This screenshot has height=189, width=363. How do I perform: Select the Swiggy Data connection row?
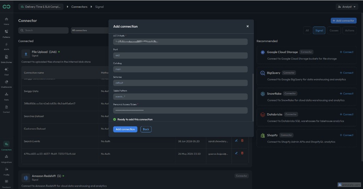(31, 91)
